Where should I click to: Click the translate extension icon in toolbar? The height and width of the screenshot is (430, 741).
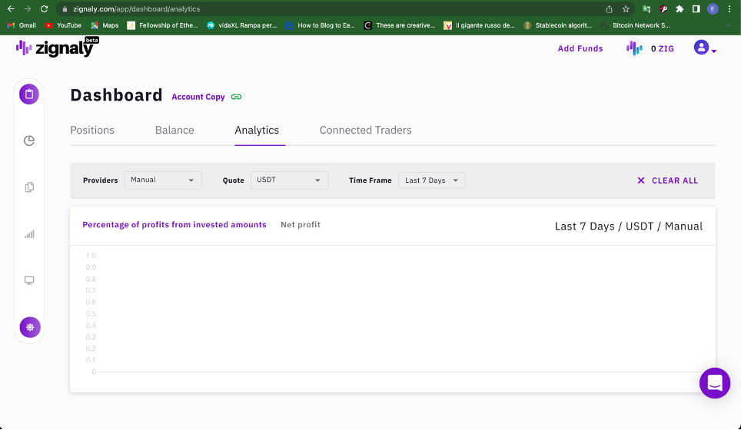pyautogui.click(x=646, y=9)
